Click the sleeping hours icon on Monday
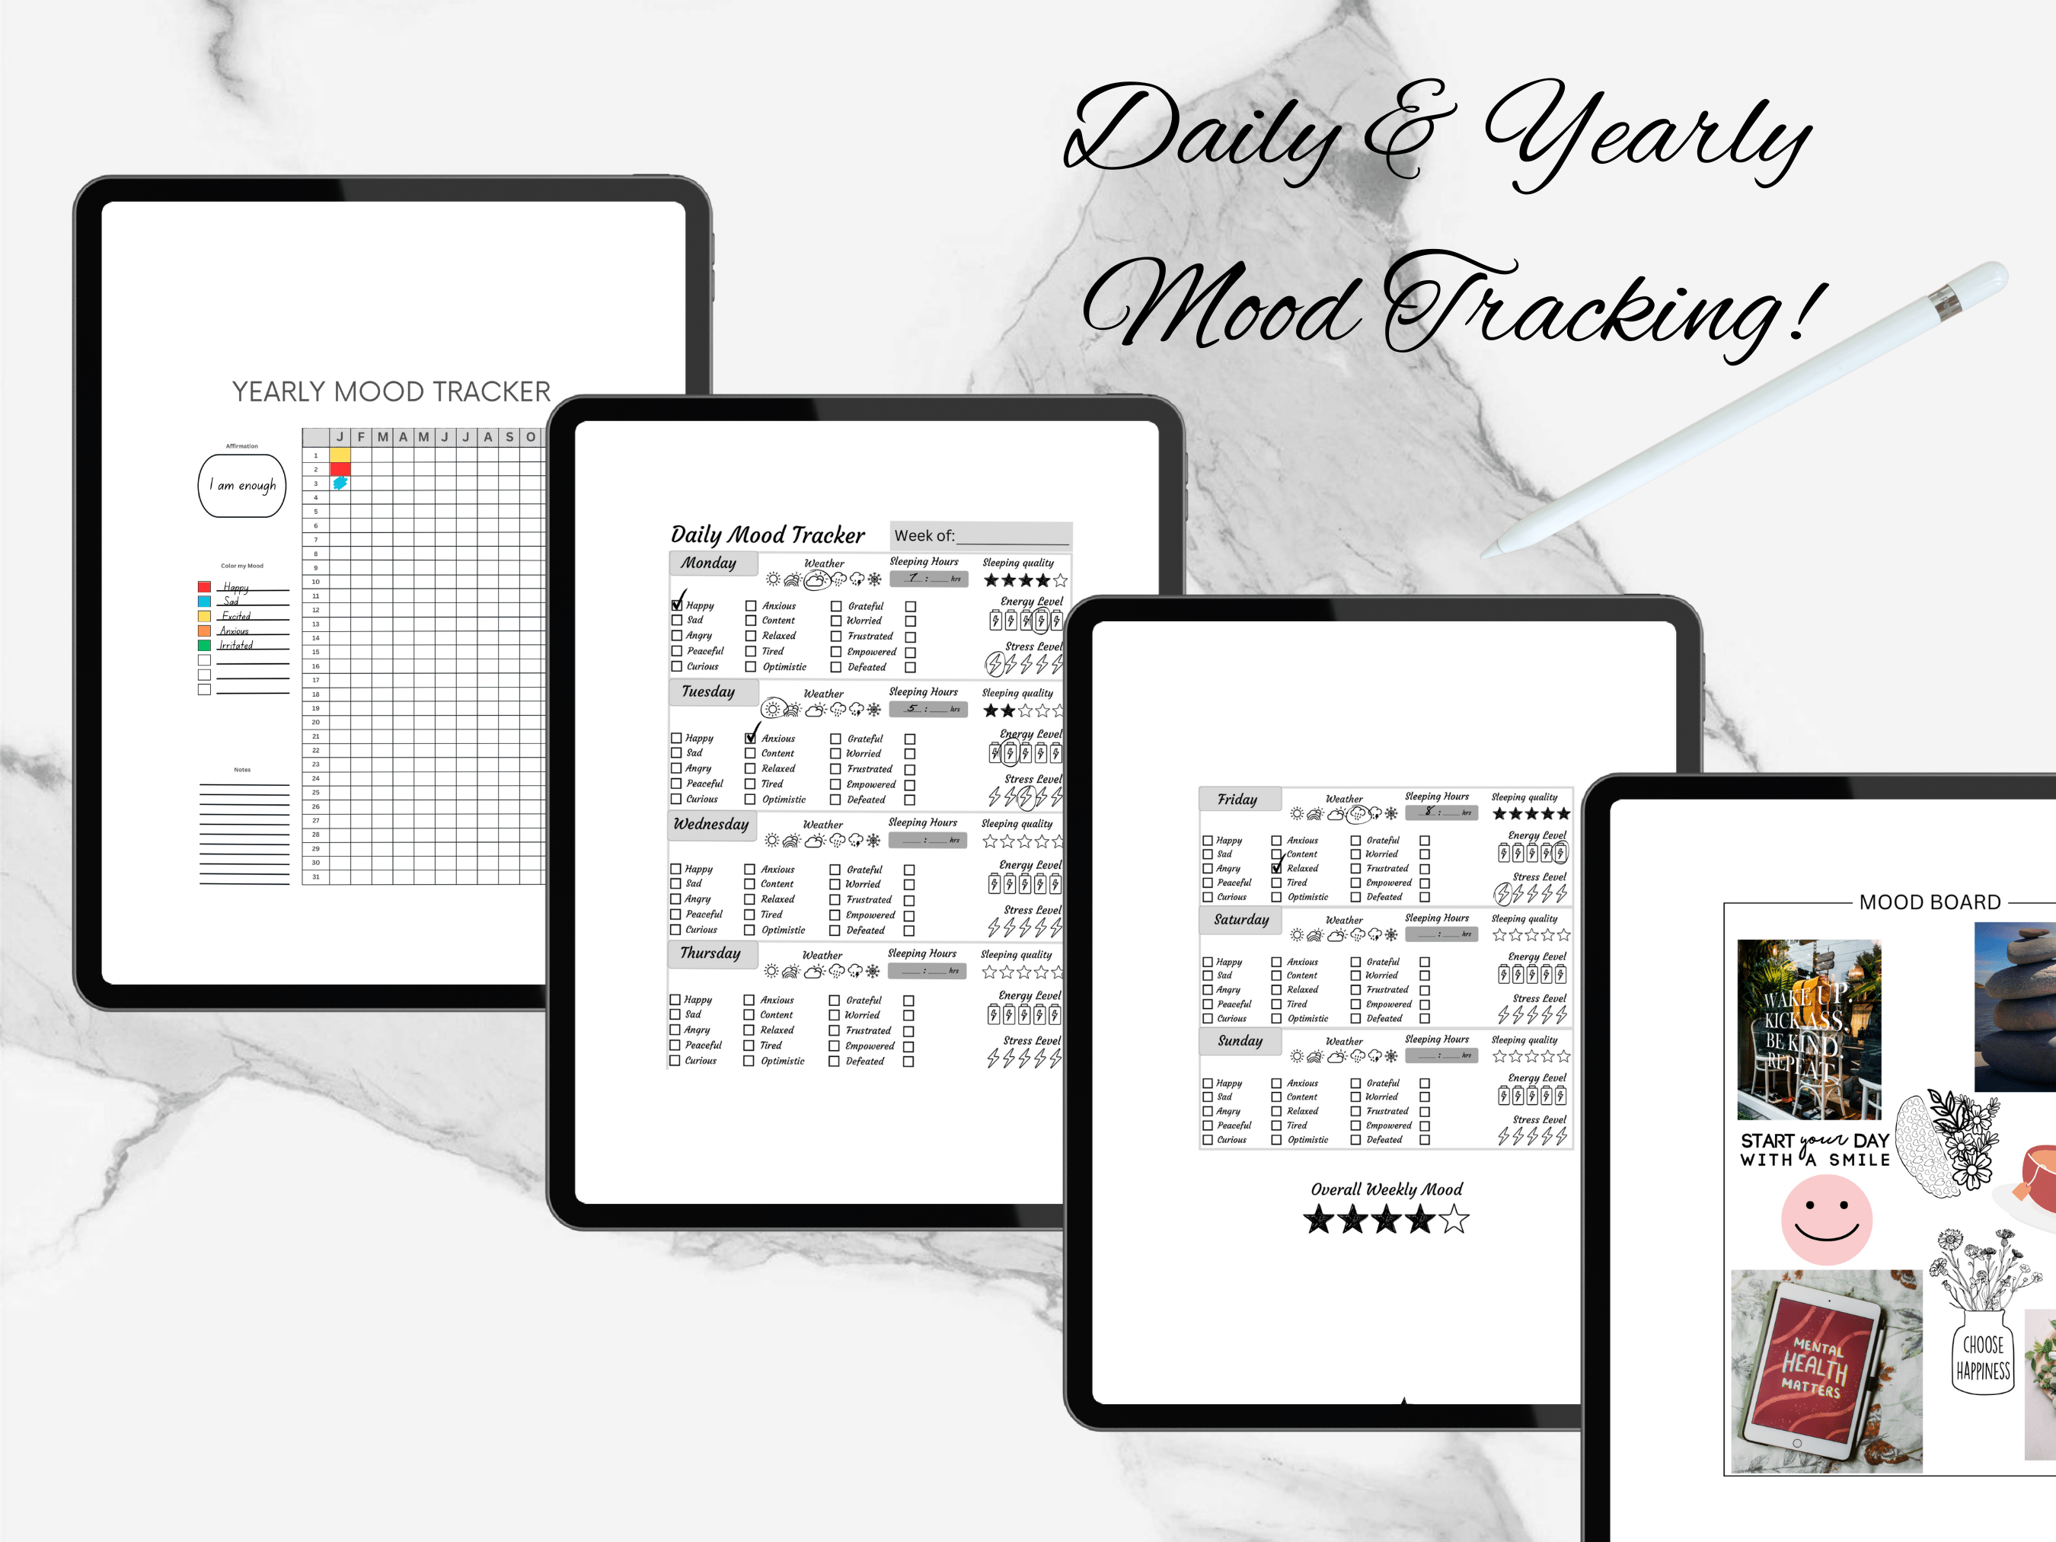 pos(927,567)
